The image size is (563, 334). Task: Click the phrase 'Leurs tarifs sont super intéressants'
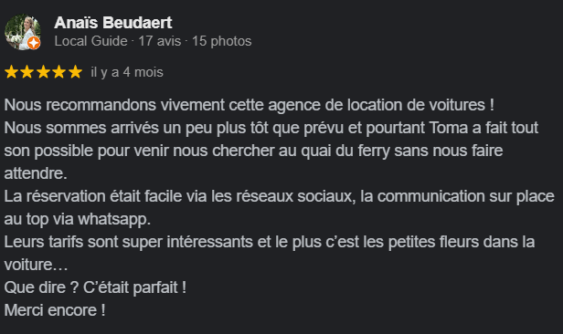[129, 242]
